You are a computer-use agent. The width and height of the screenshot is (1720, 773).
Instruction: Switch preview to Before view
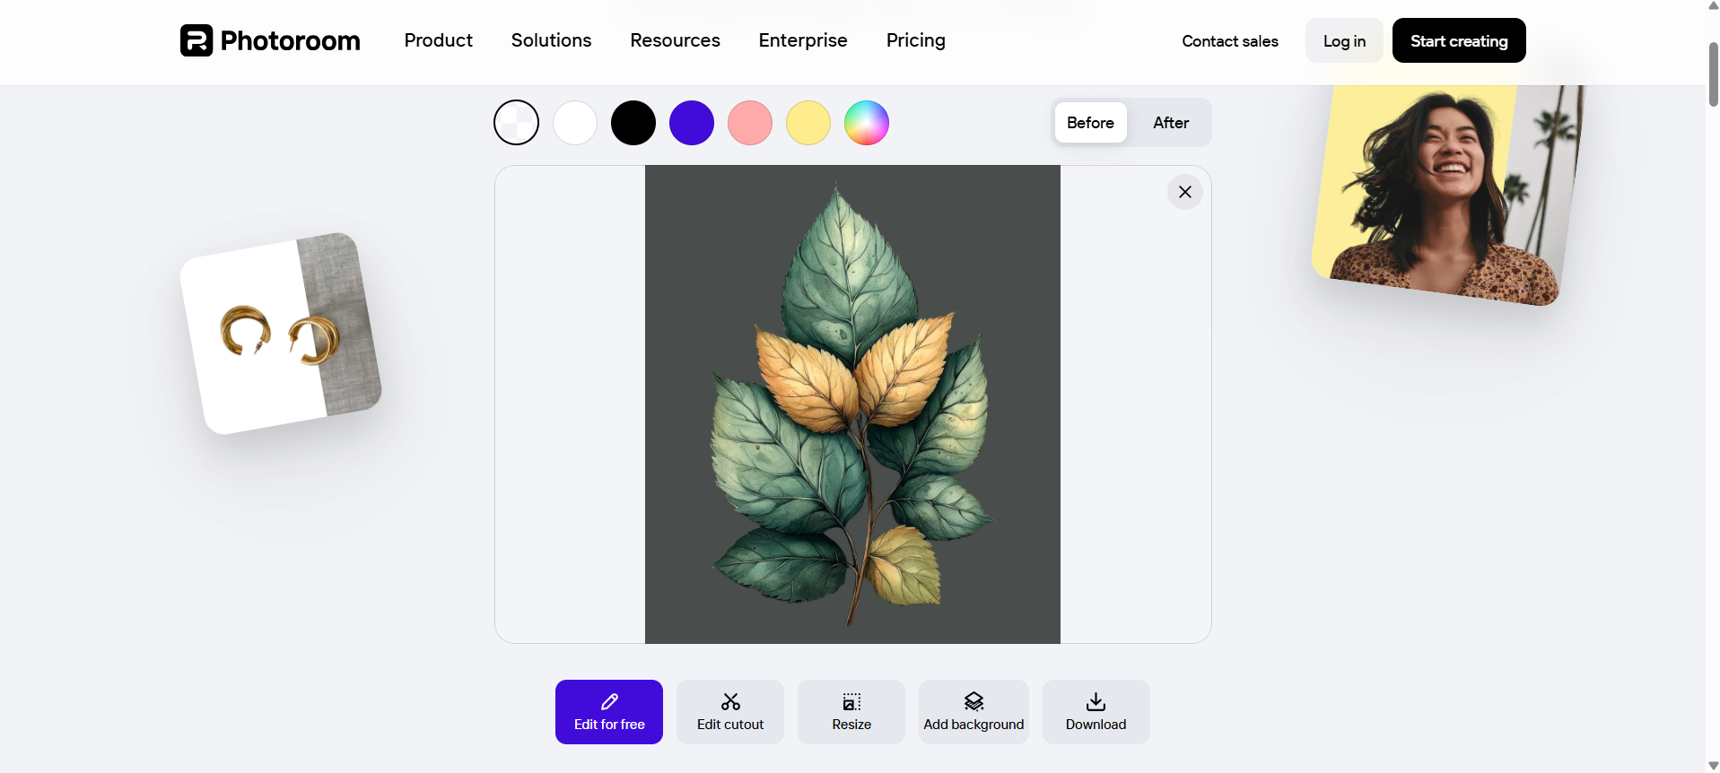click(x=1089, y=123)
